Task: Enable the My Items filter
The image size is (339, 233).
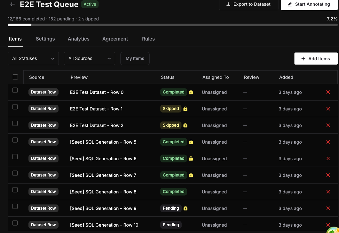Action: [135, 58]
